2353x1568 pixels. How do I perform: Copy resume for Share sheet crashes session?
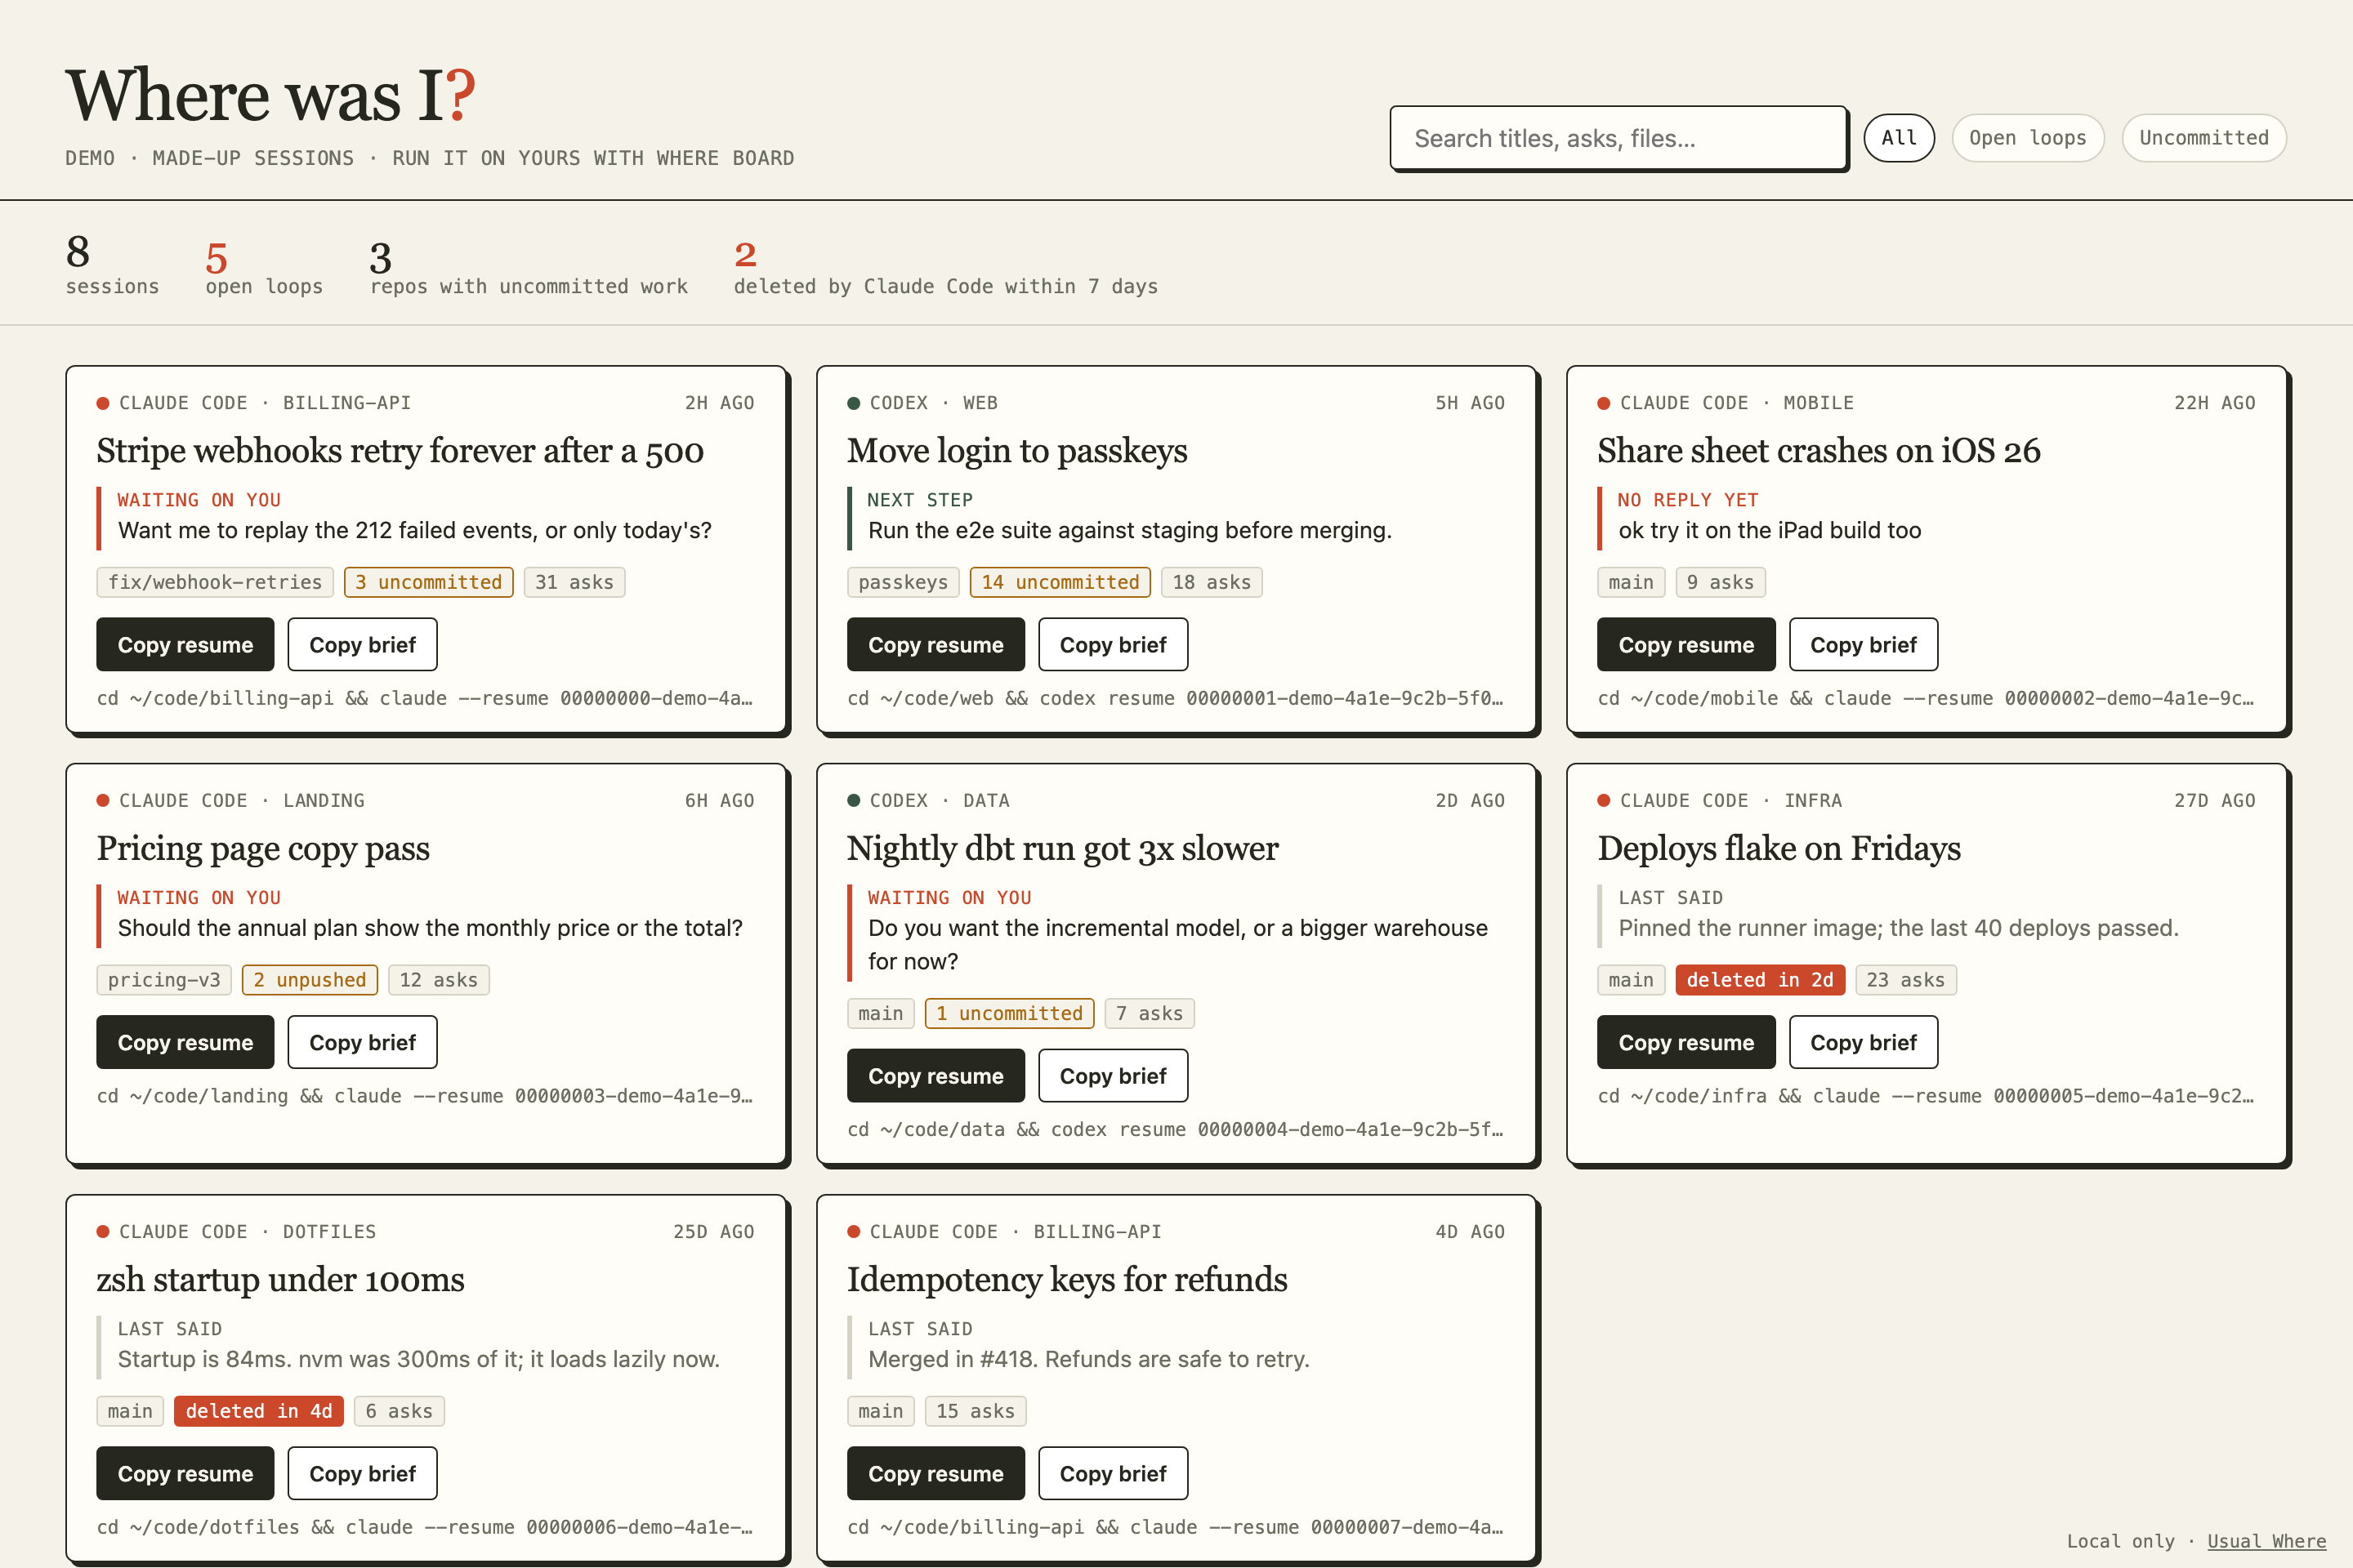point(1685,645)
